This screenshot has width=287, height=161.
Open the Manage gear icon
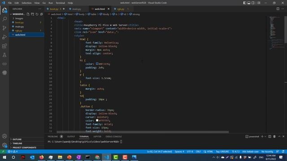(x=4, y=145)
